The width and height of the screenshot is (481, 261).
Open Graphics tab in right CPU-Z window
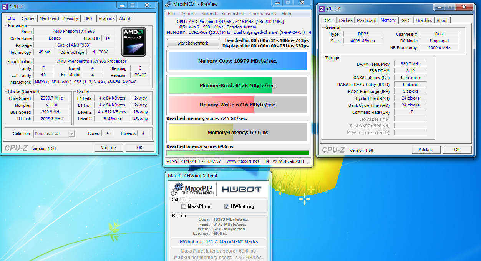[424, 20]
